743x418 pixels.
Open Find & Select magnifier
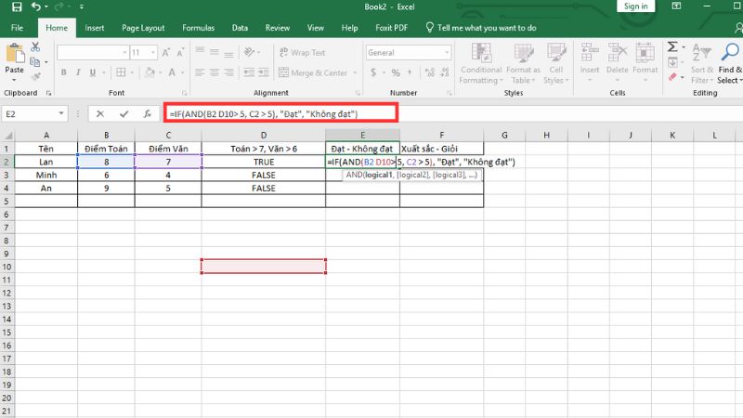pos(728,51)
